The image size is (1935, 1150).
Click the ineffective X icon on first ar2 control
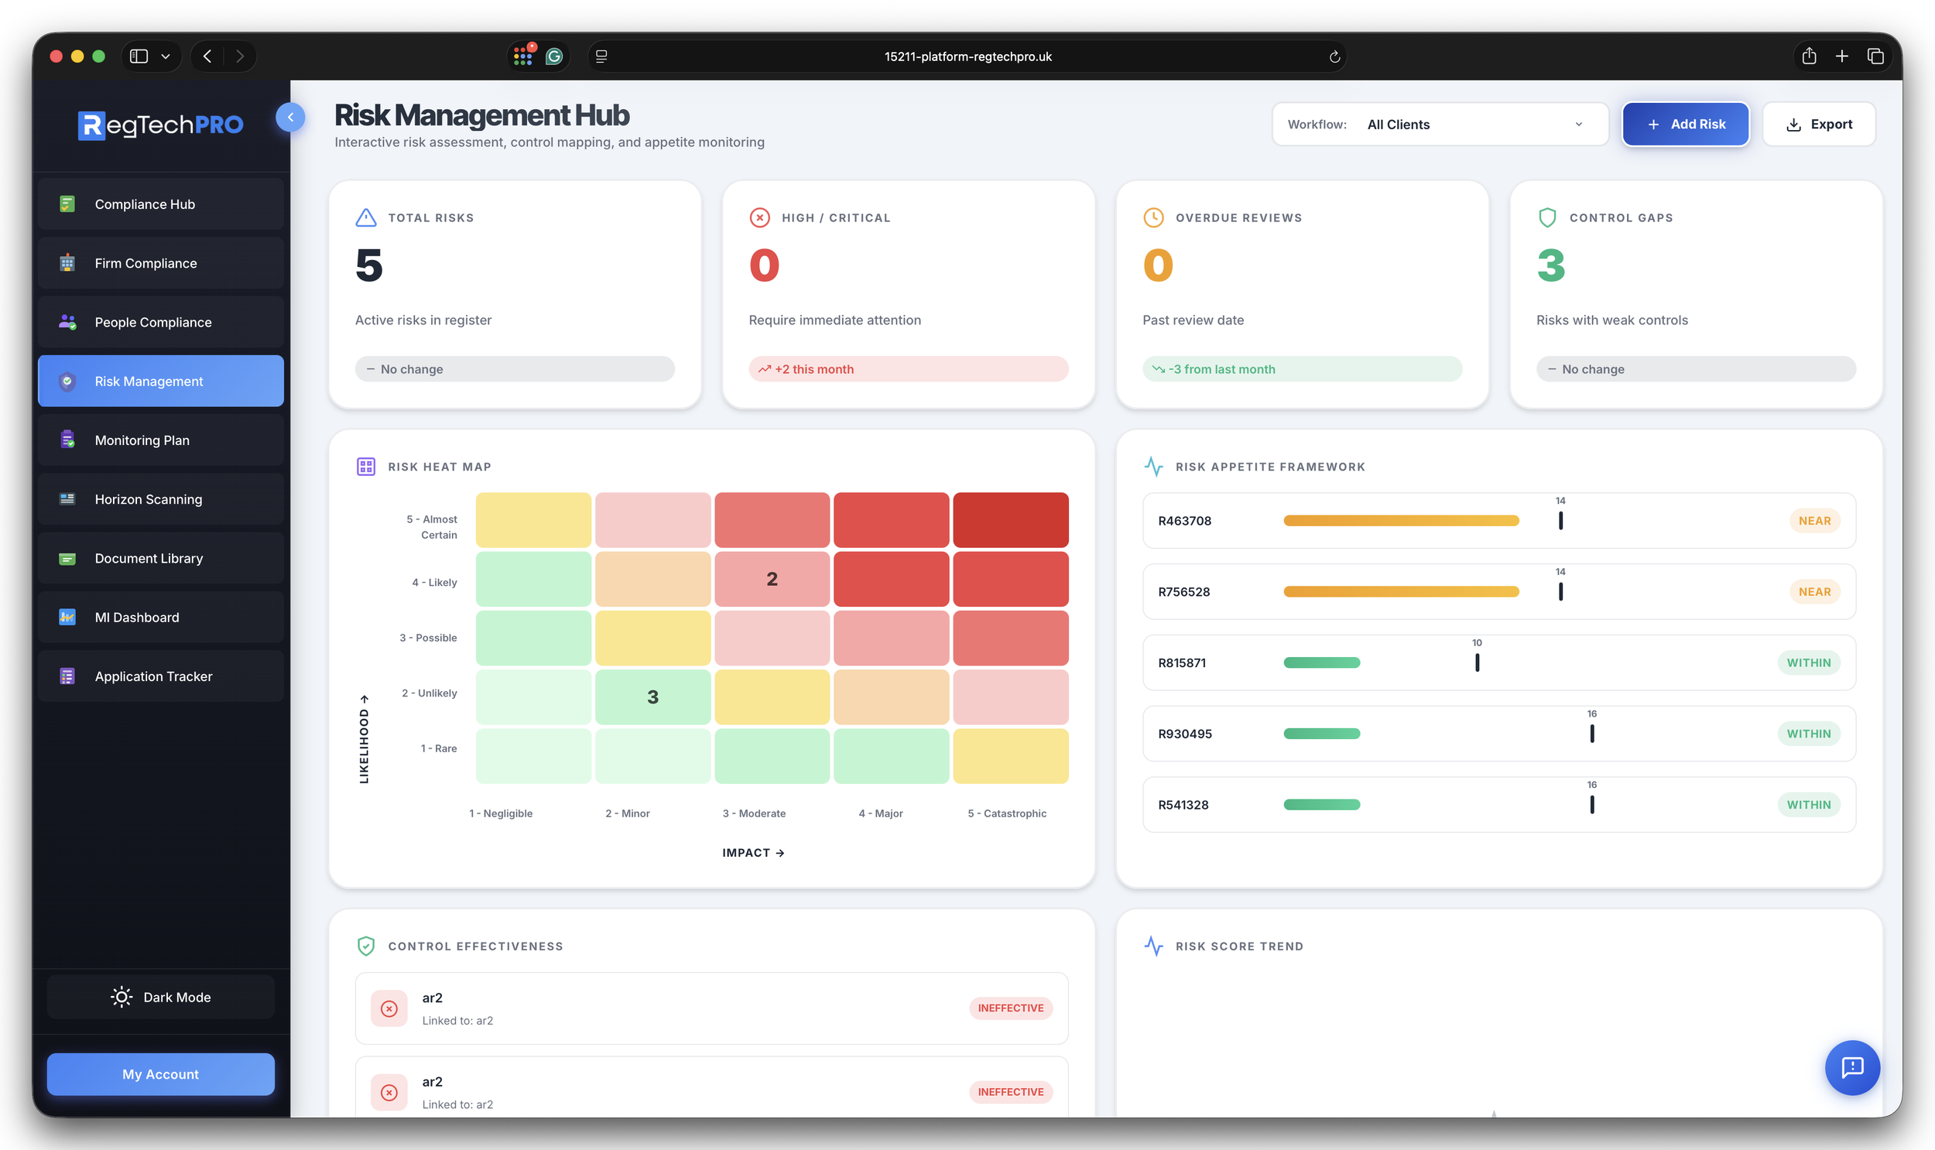[389, 1008]
